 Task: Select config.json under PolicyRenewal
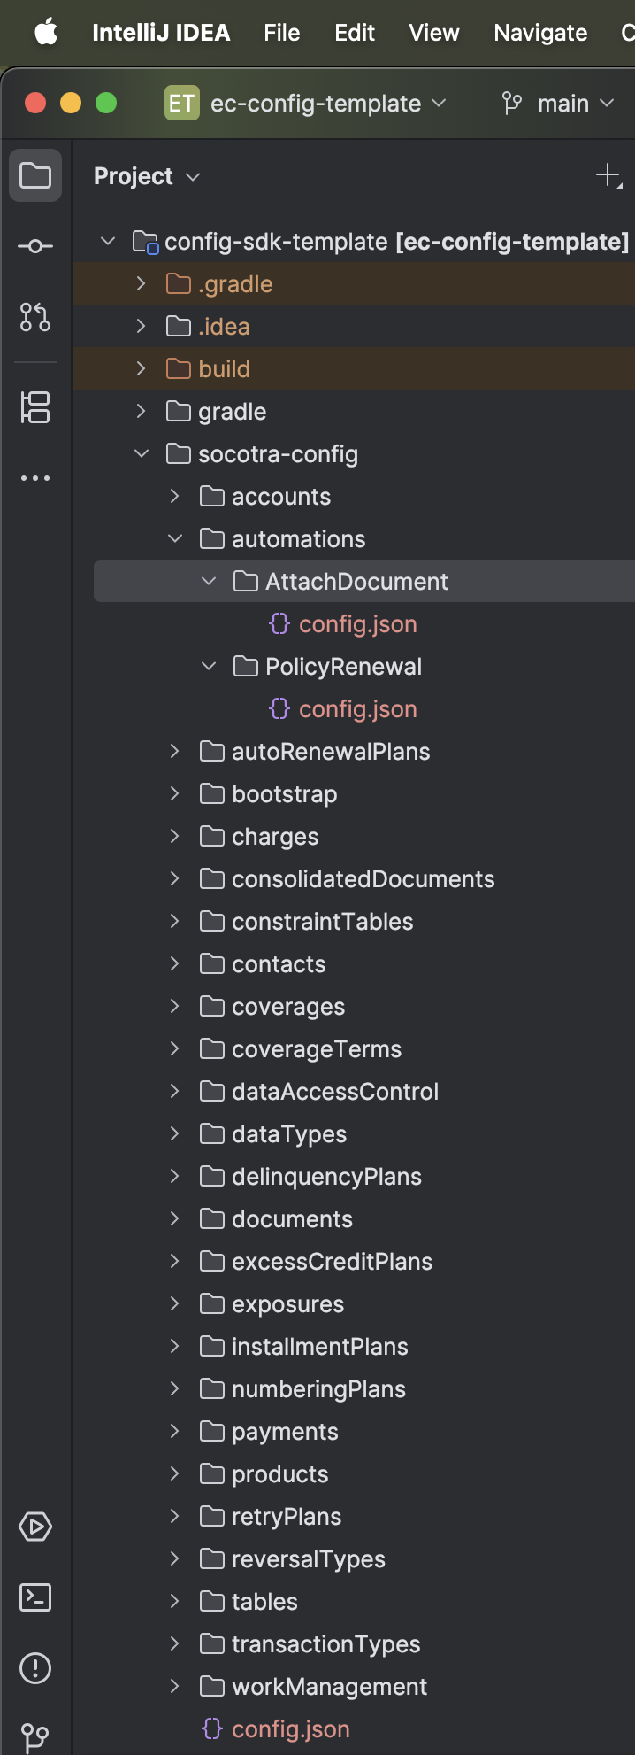(x=357, y=709)
